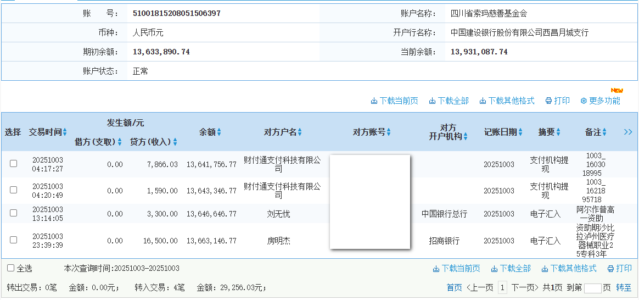The height and width of the screenshot is (300, 639).
Task: Click the 摘要 column header
Action: point(546,132)
